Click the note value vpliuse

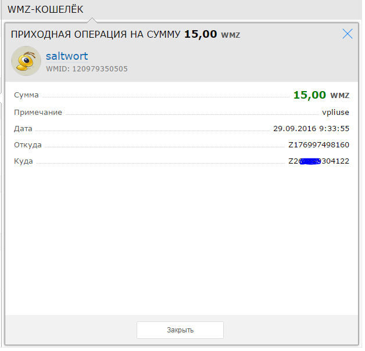click(335, 113)
